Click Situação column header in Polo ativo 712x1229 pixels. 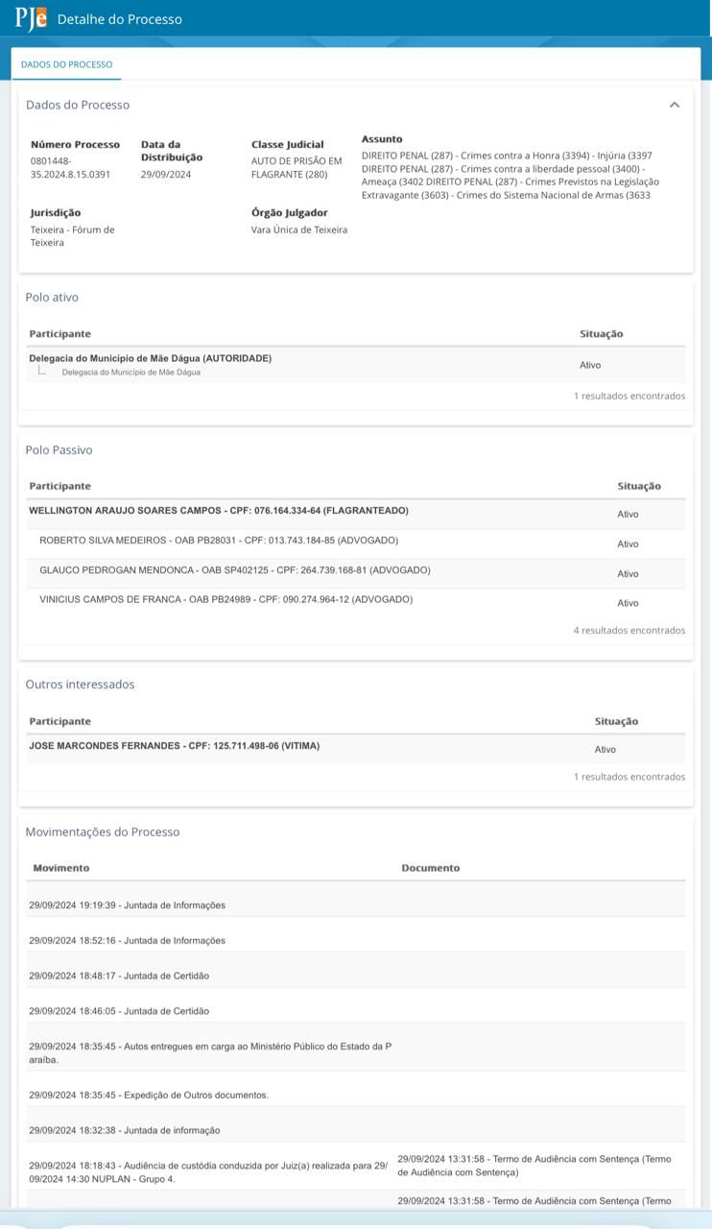coord(601,333)
